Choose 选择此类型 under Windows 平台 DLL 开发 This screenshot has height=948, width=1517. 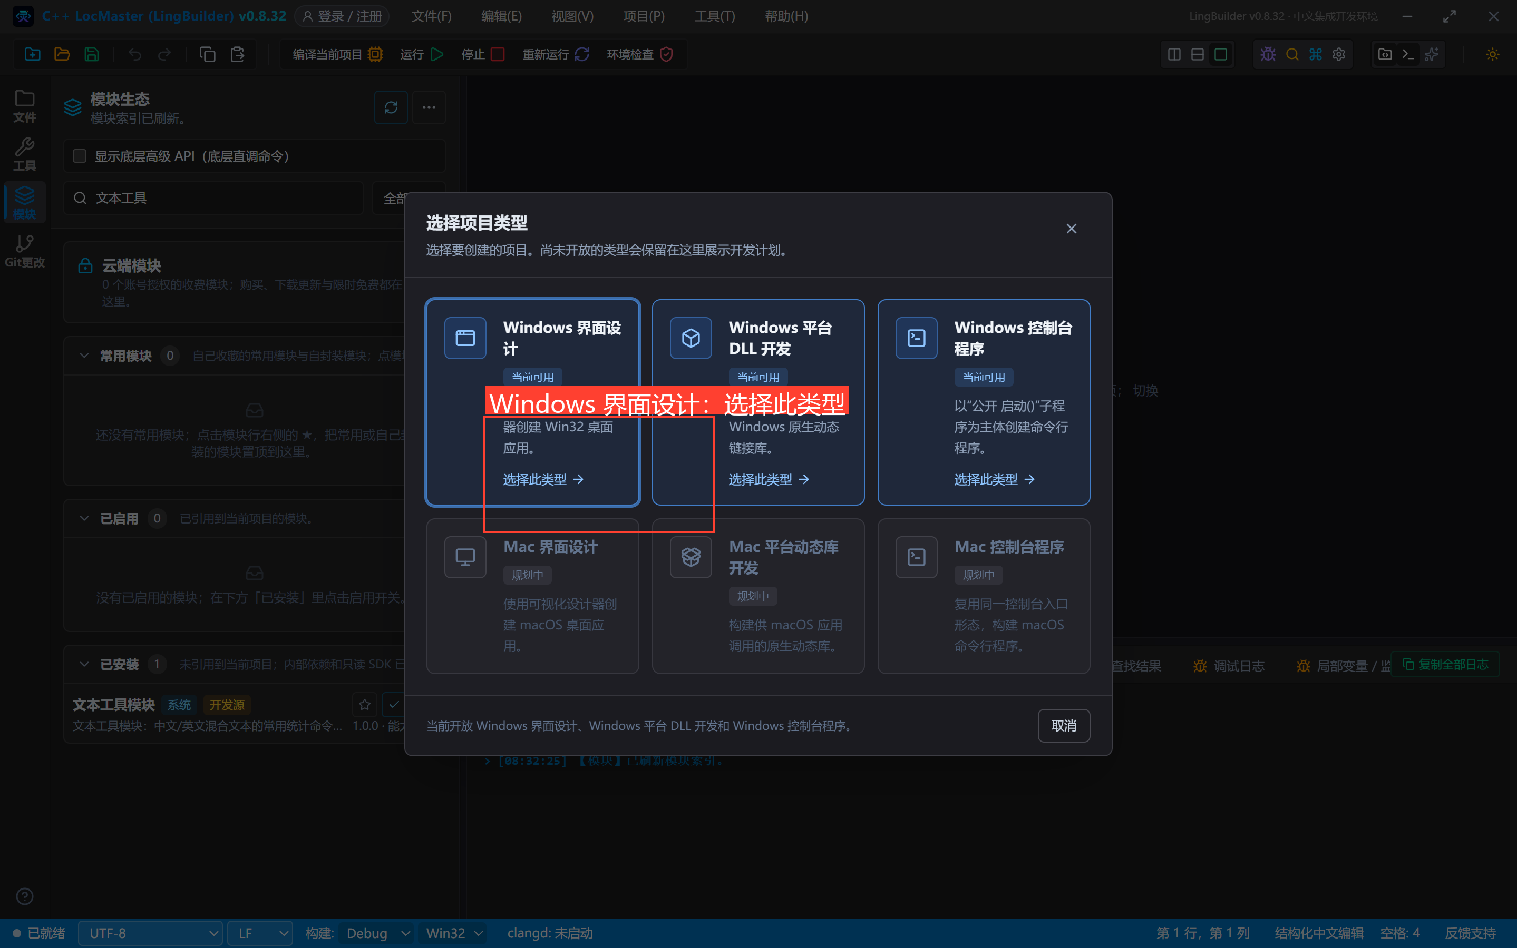769,480
